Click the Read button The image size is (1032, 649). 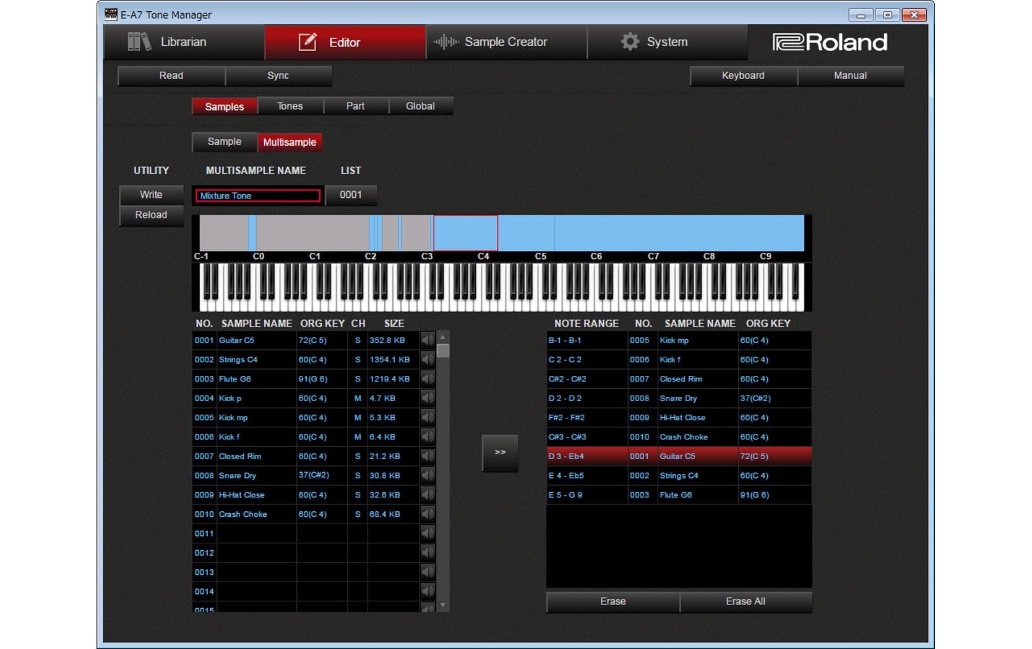(171, 75)
